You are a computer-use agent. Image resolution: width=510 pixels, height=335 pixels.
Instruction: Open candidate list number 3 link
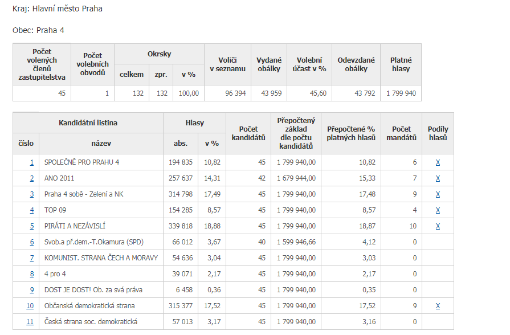[31, 194]
